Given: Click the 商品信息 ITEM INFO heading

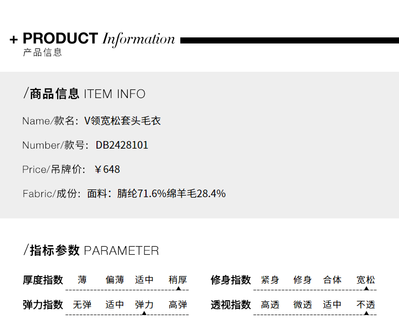Looking at the screenshot, I should 84,94.
